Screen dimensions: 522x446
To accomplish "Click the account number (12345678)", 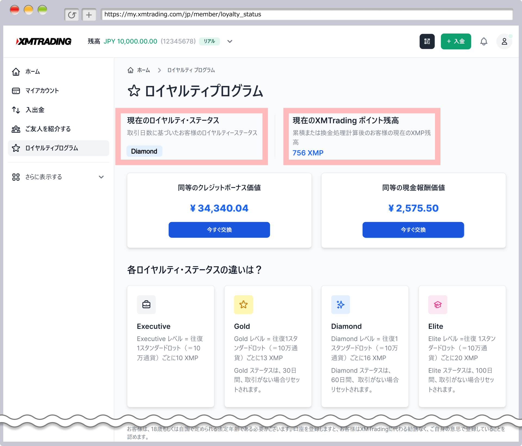I will [178, 41].
